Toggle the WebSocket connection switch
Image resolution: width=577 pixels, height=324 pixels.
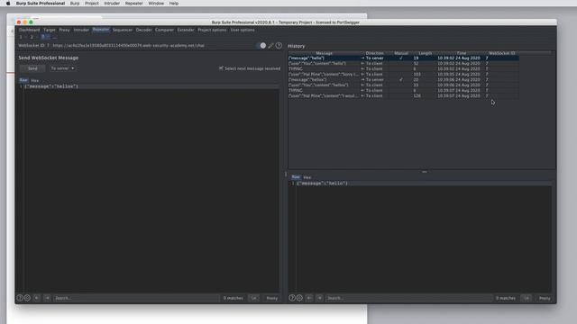[261, 46]
